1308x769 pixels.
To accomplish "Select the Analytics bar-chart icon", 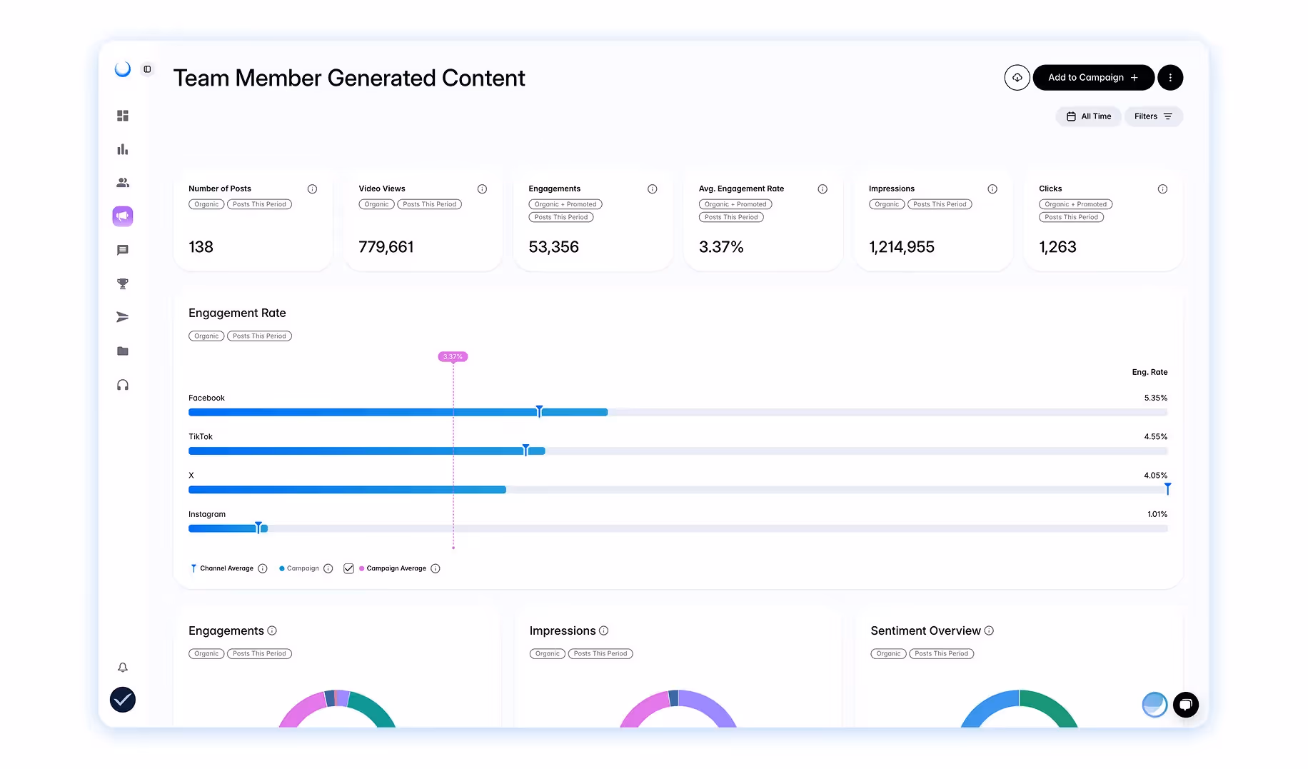I will (x=122, y=149).
